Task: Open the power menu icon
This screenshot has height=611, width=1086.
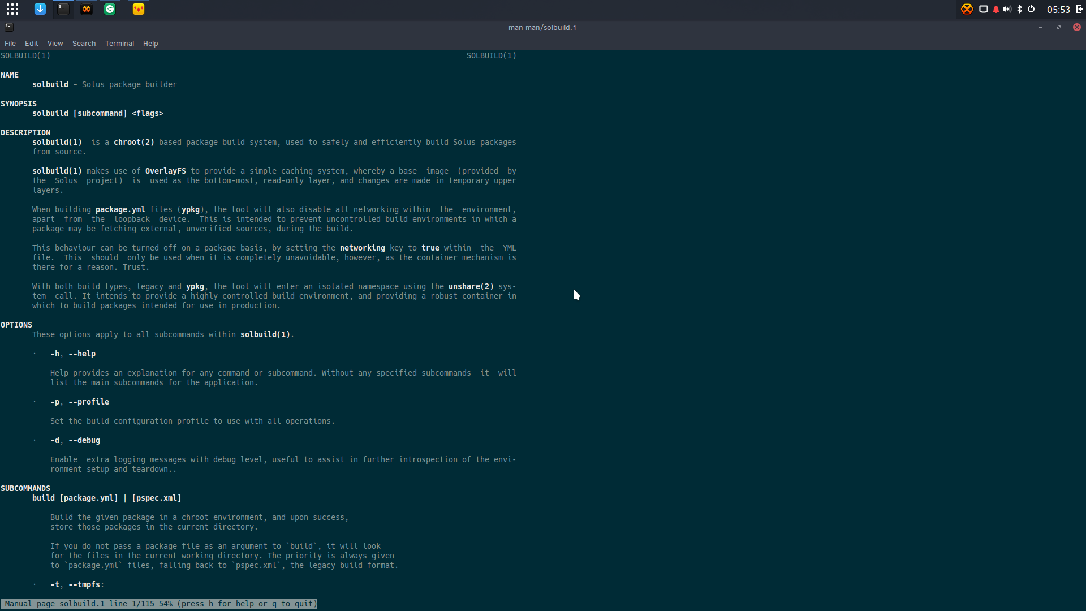Action: pyautogui.click(x=1031, y=9)
